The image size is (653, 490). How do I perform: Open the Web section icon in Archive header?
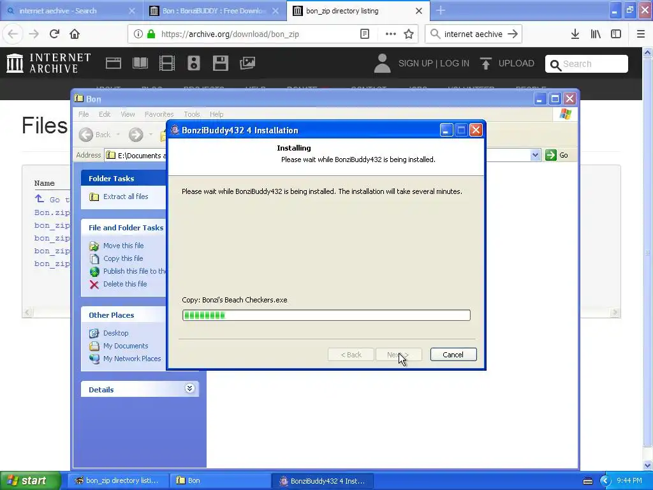[114, 63]
